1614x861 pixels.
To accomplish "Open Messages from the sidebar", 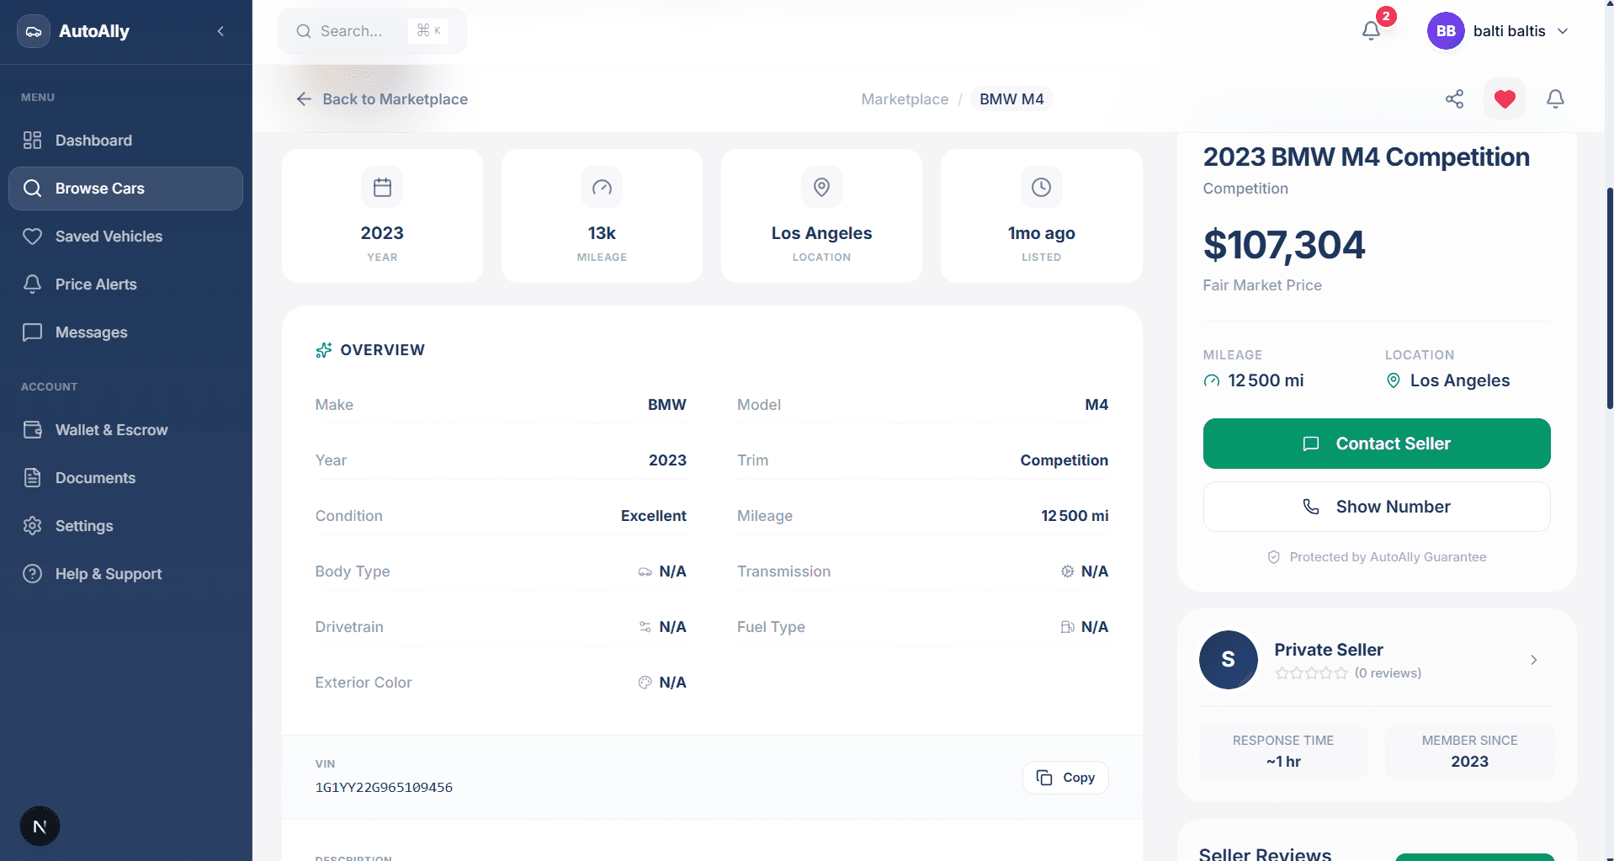I will (125, 332).
